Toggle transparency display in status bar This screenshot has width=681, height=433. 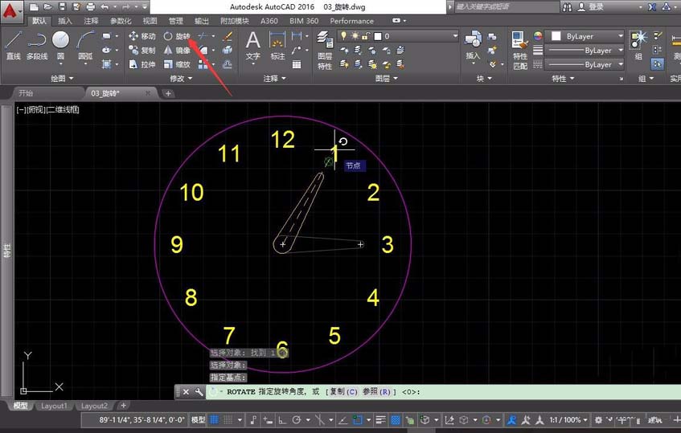[x=396, y=420]
